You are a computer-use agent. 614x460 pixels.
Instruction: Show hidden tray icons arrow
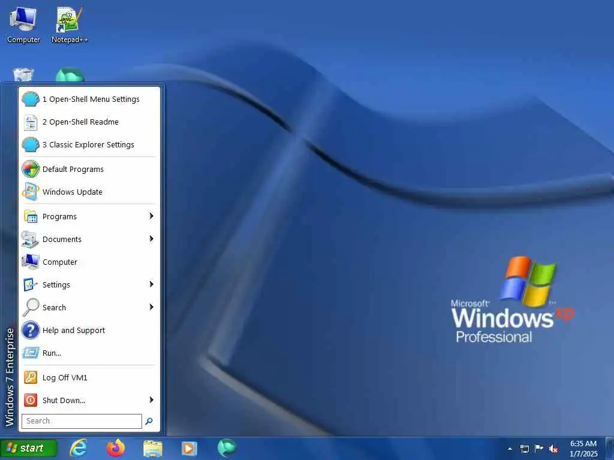(510, 449)
